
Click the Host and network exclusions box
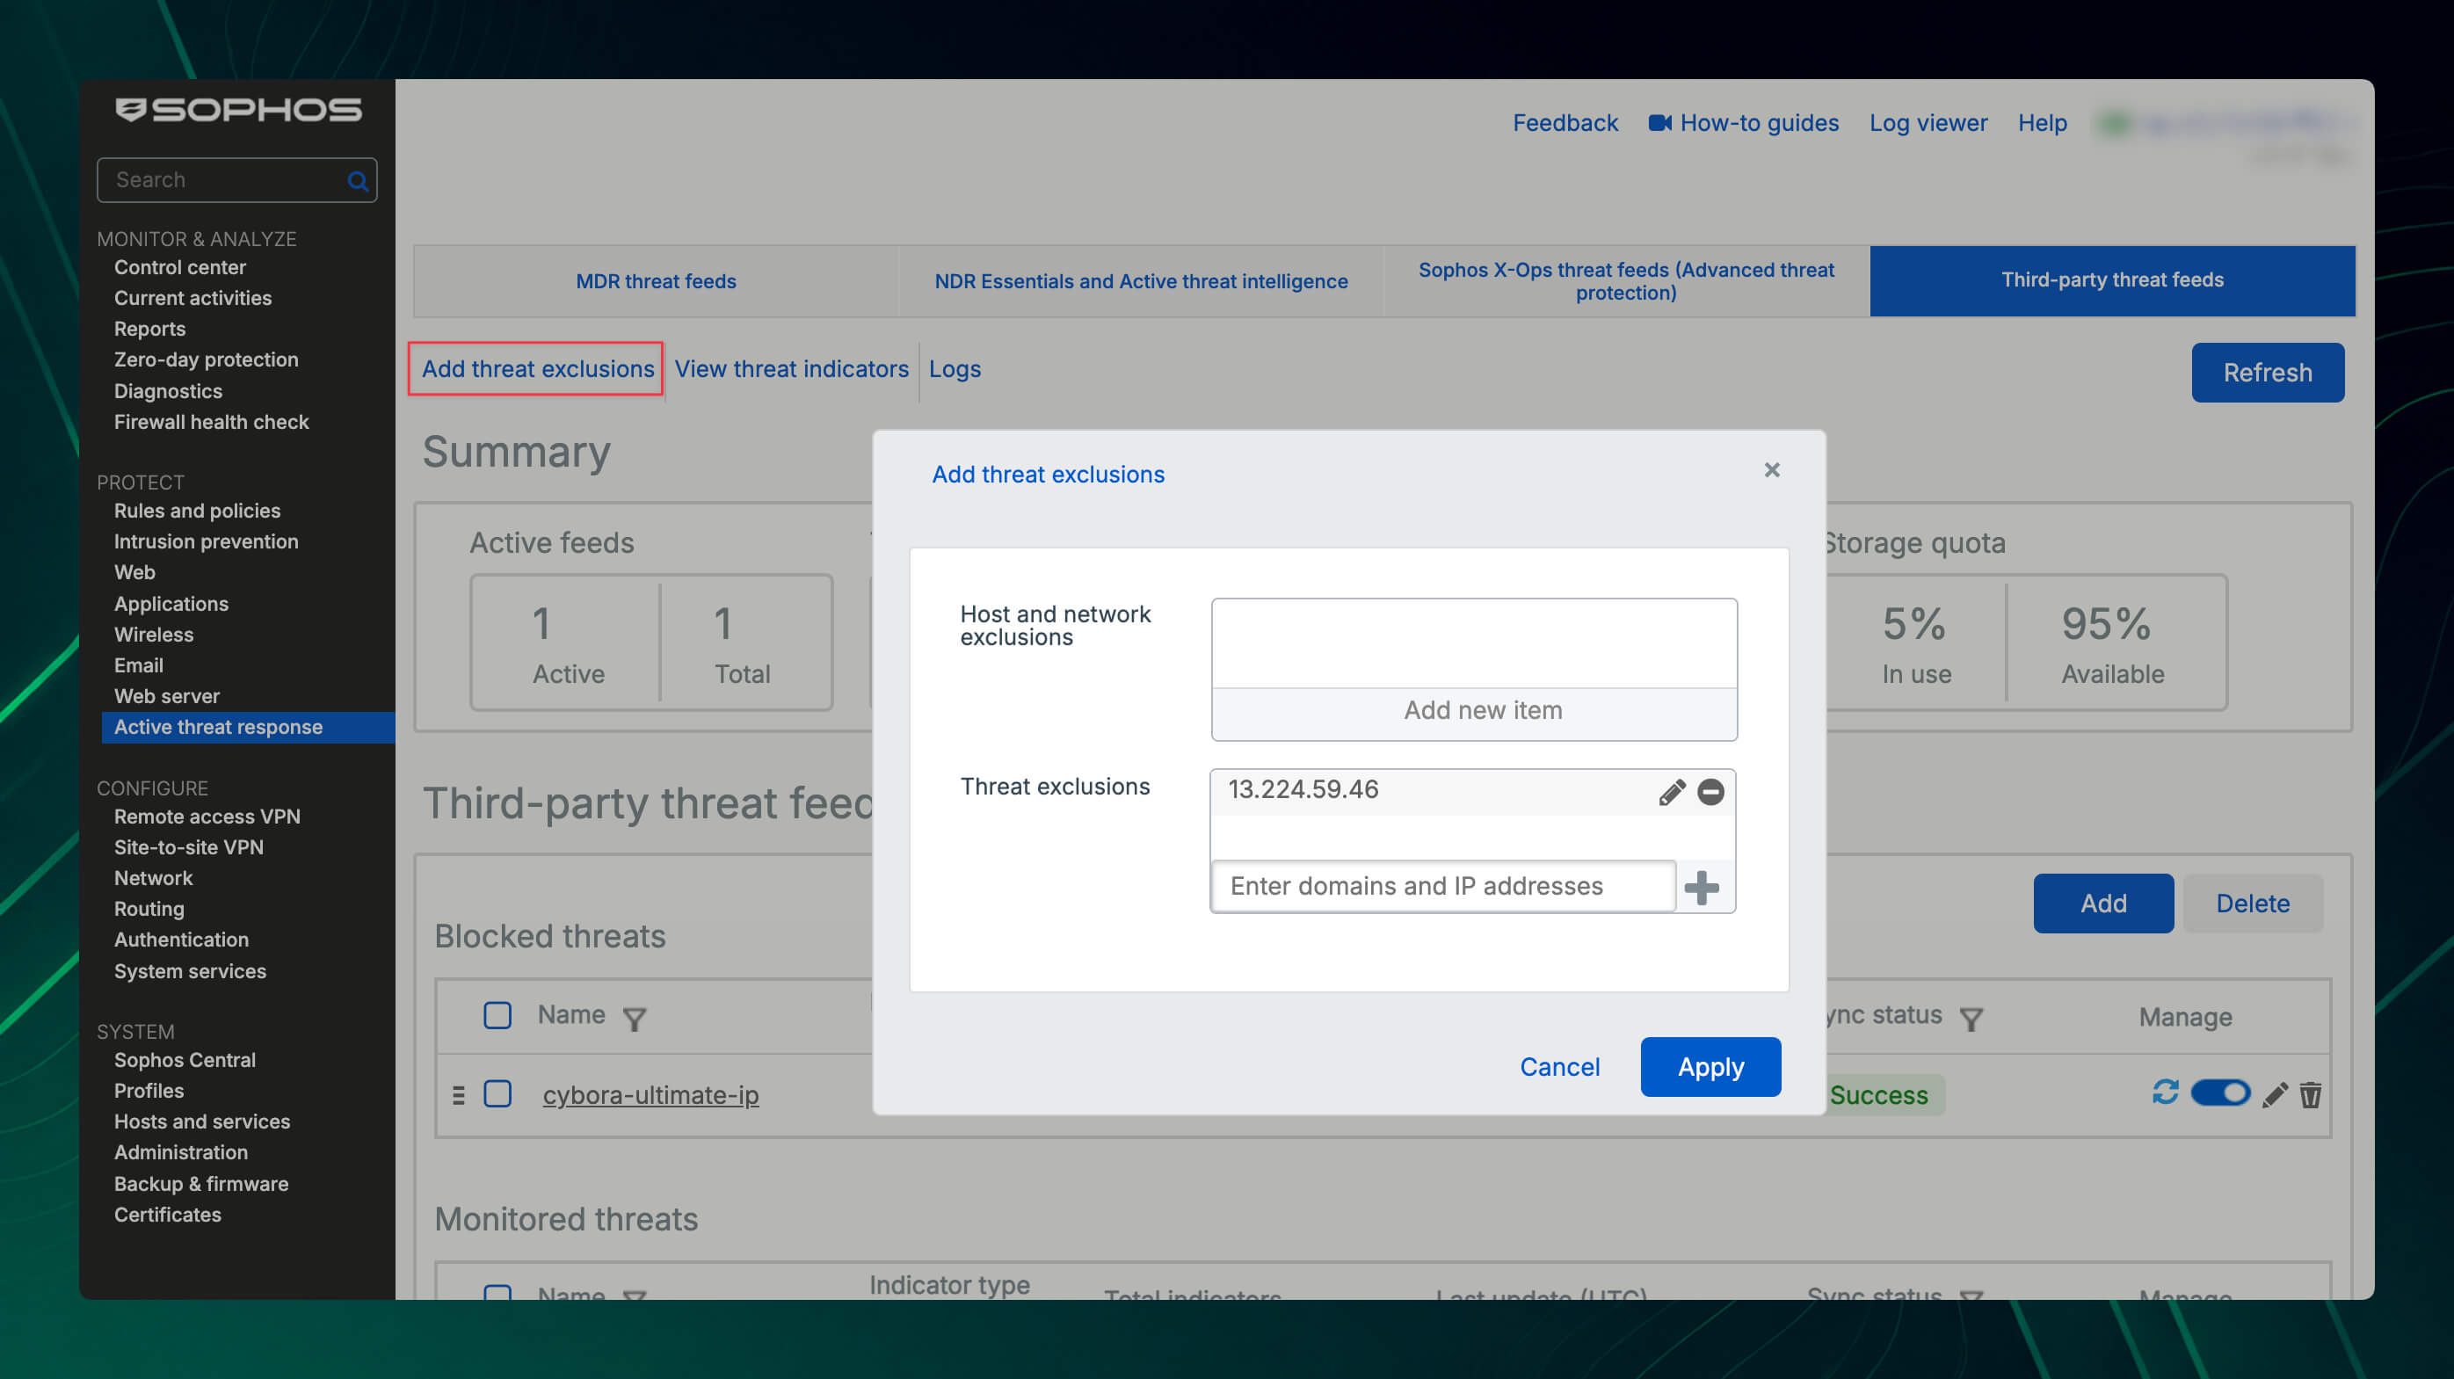click(x=1474, y=643)
